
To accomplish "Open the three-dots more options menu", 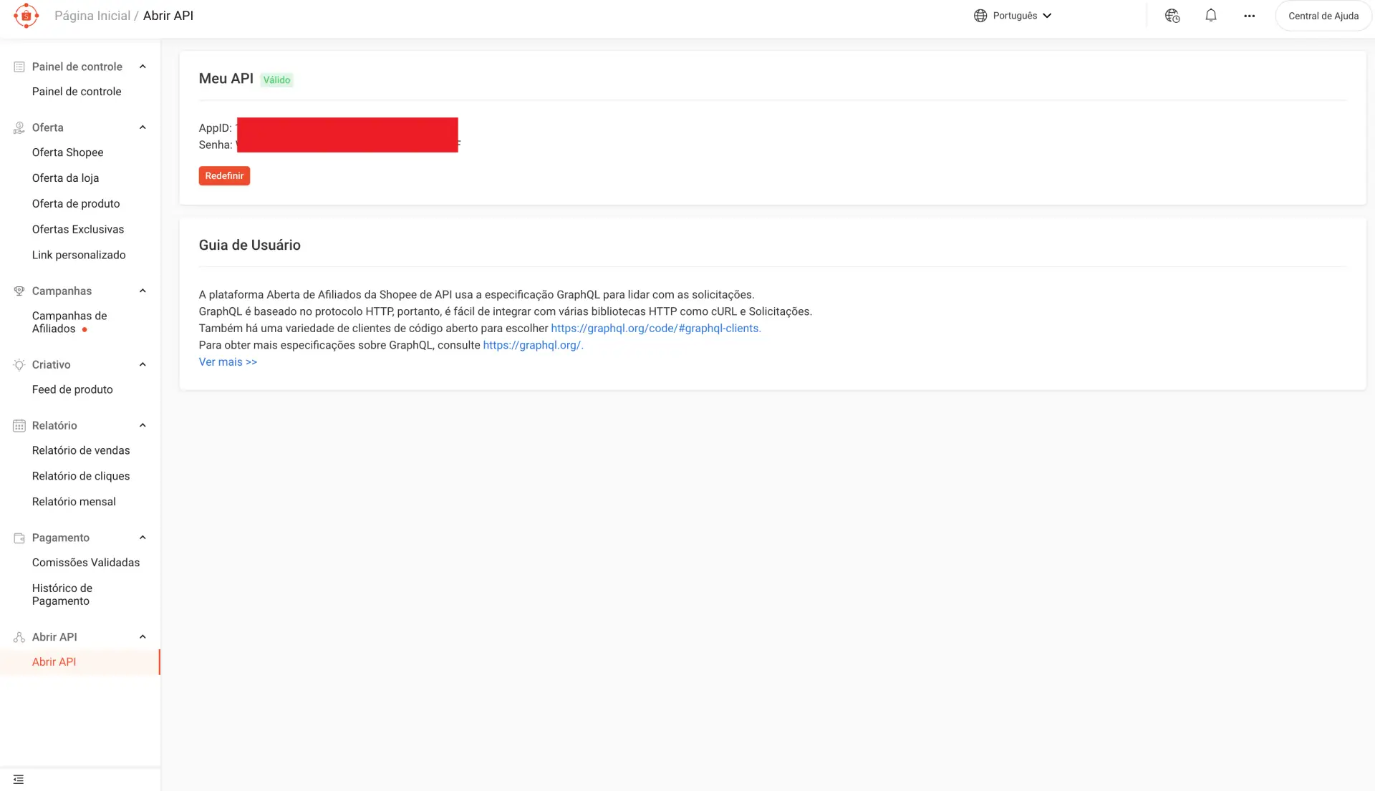I will [1250, 16].
